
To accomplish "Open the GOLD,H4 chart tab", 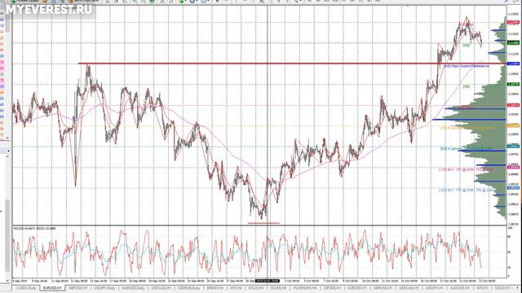I will pyautogui.click(x=255, y=287).
